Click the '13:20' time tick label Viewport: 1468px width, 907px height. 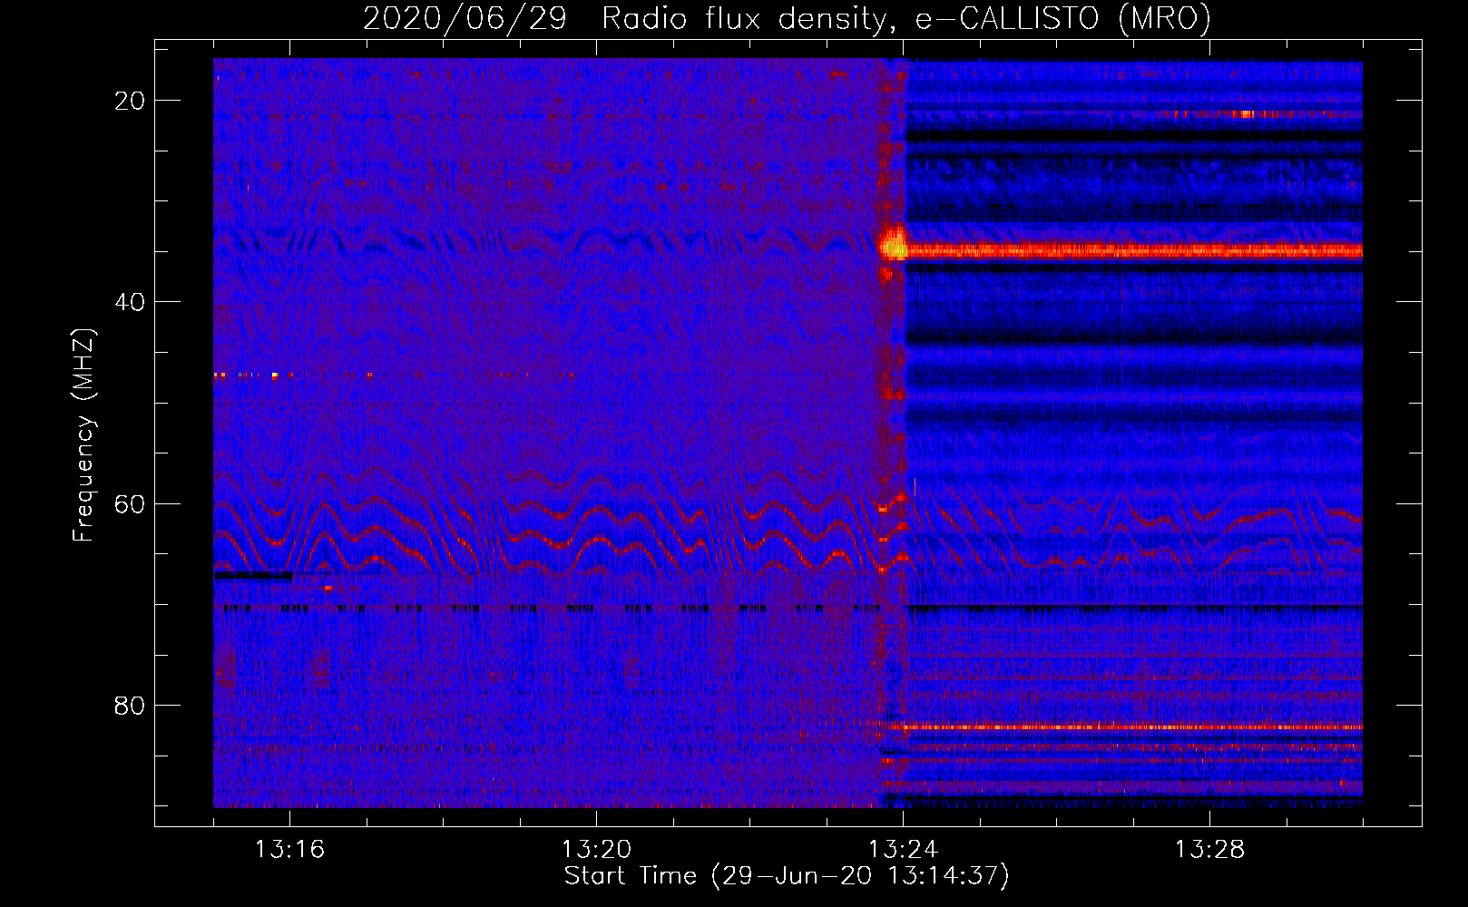pyautogui.click(x=596, y=850)
